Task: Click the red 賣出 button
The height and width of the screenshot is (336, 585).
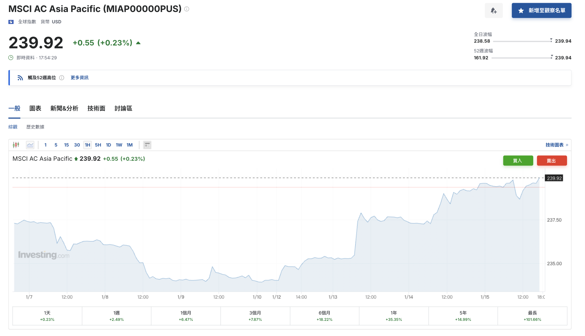Action: click(x=552, y=161)
